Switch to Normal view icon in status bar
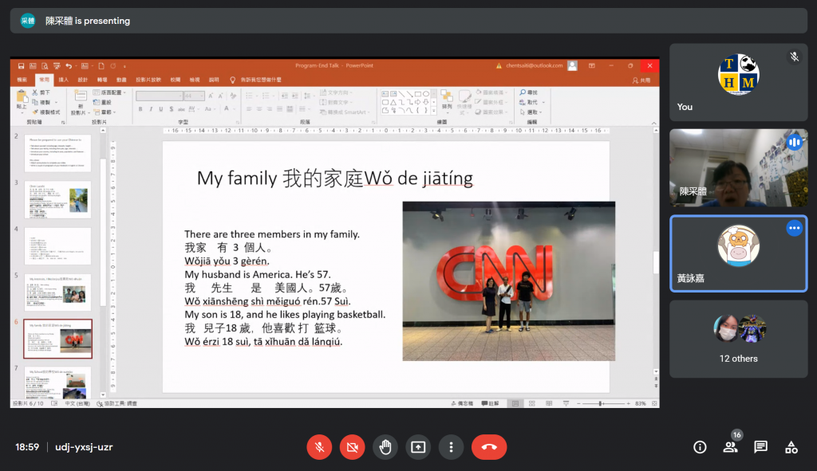 (x=515, y=403)
